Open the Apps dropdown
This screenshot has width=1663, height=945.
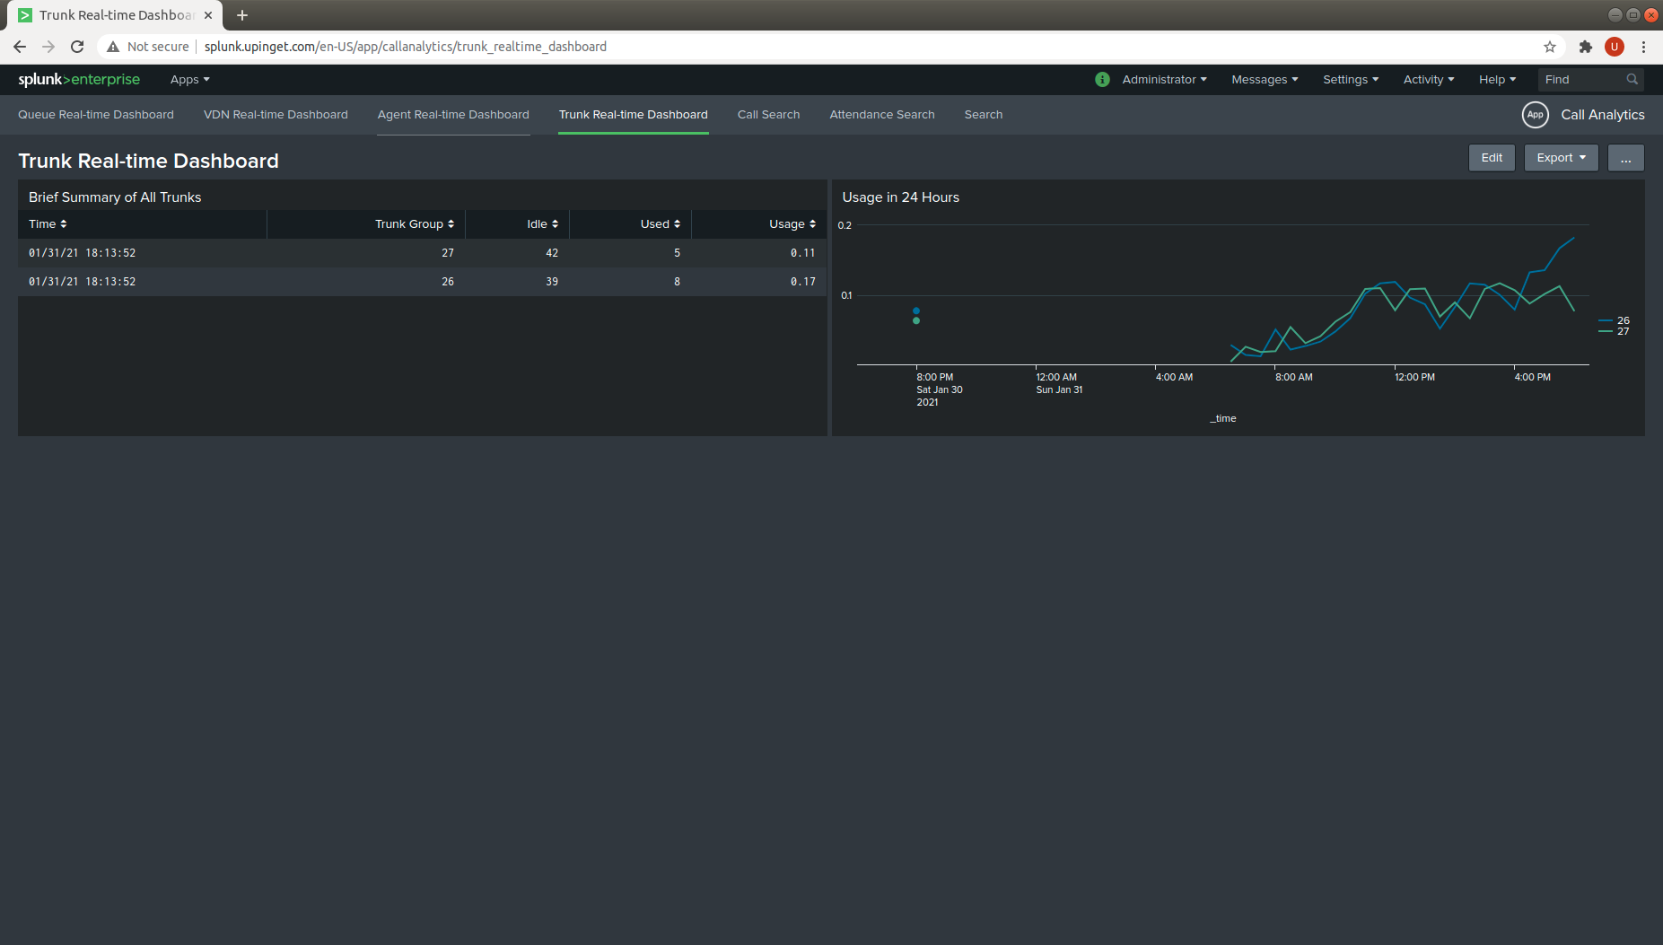tap(189, 80)
